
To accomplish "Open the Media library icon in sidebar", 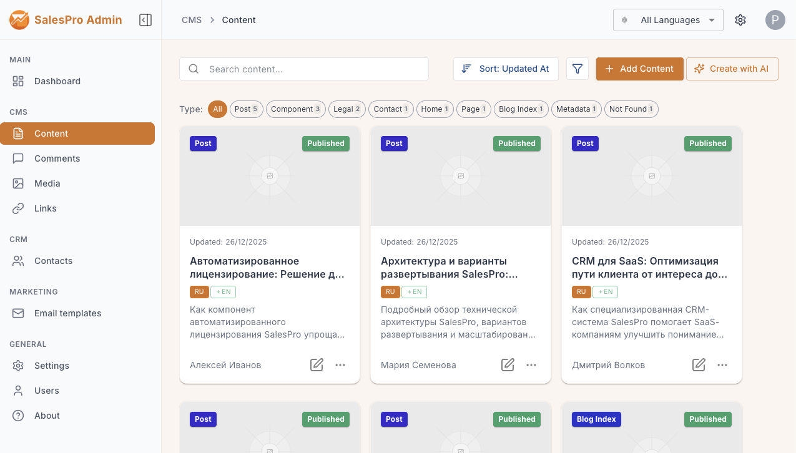I will click(19, 183).
